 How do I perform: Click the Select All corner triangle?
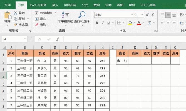coord(4,47)
